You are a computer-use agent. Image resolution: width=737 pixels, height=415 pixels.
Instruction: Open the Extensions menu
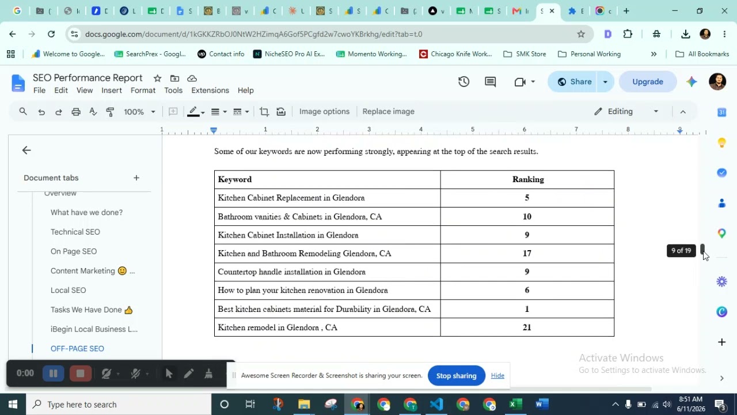click(210, 90)
